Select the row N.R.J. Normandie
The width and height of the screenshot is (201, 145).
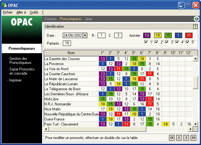click(x=118, y=104)
